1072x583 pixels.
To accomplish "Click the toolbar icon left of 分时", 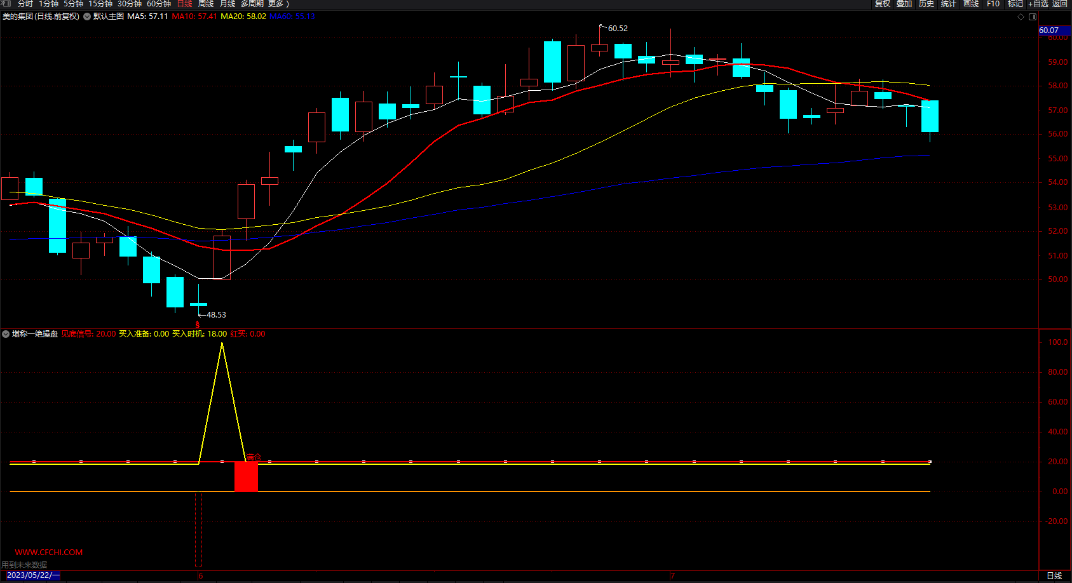I will tap(6, 3).
